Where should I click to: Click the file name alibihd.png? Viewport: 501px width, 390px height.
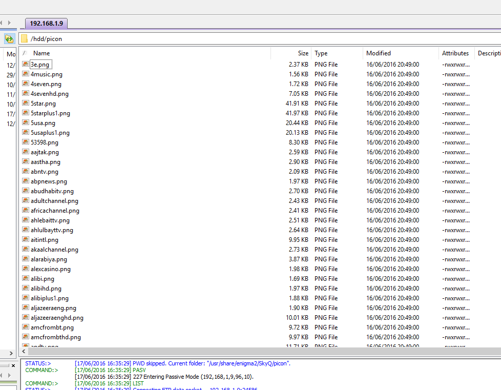coord(46,289)
